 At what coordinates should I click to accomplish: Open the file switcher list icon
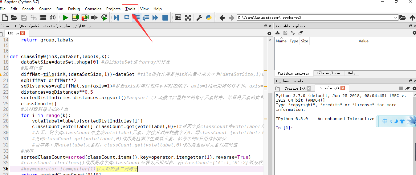[x=43, y=17]
